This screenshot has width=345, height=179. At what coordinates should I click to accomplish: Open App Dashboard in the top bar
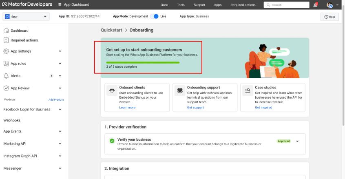click(x=77, y=4)
